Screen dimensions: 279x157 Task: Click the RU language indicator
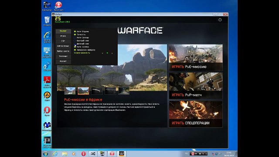(186, 154)
